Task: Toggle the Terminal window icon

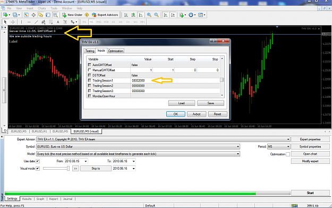Action: pyautogui.click(x=48, y=15)
